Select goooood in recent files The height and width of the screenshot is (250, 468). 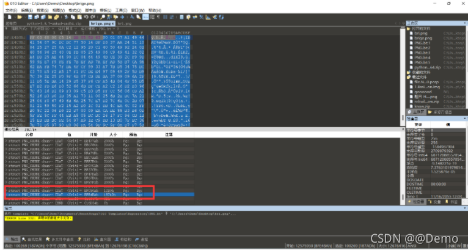coord(423,92)
